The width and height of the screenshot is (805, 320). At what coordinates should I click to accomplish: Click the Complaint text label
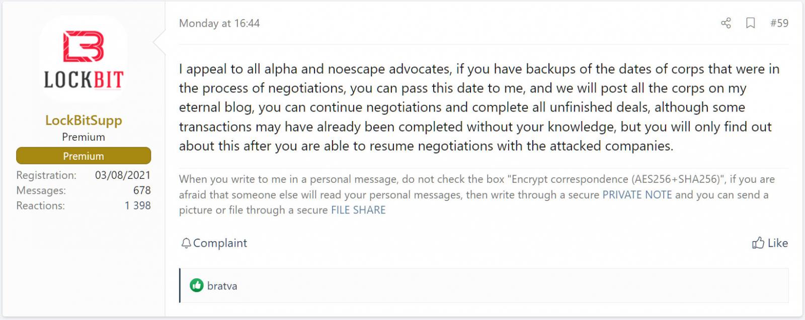point(220,243)
